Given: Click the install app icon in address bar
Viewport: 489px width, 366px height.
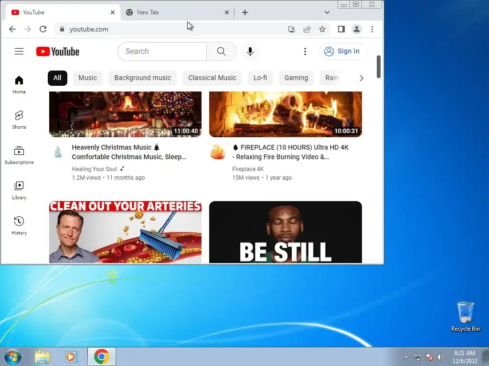Looking at the screenshot, I should click(292, 29).
